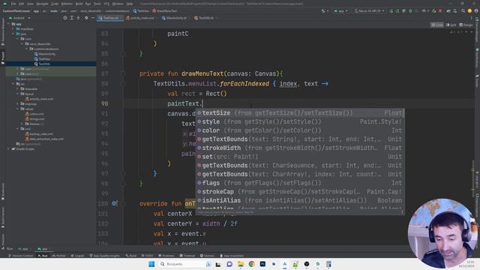The width and height of the screenshot is (480, 270).
Task: Click the override gutter icon at line 100
Action: tap(115, 203)
